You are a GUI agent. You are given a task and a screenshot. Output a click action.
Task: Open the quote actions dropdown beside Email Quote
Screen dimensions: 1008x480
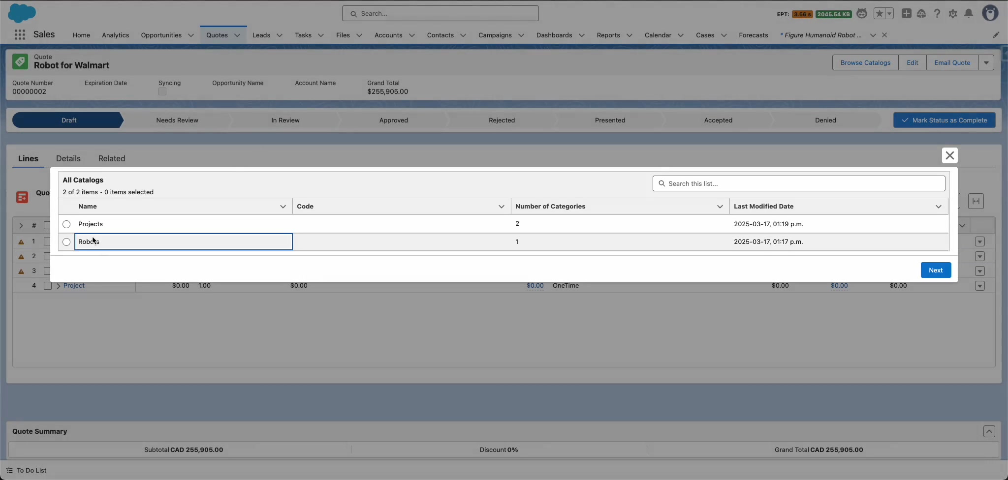click(x=986, y=62)
